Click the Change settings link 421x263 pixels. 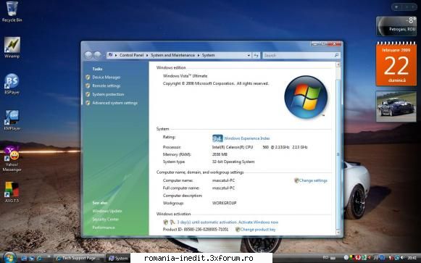pyautogui.click(x=313, y=180)
